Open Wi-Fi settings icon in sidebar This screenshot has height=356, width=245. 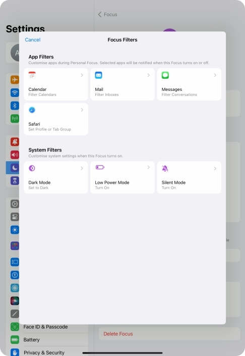click(x=15, y=92)
